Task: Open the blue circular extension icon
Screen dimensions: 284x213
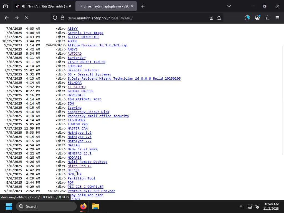Action: click(247, 18)
